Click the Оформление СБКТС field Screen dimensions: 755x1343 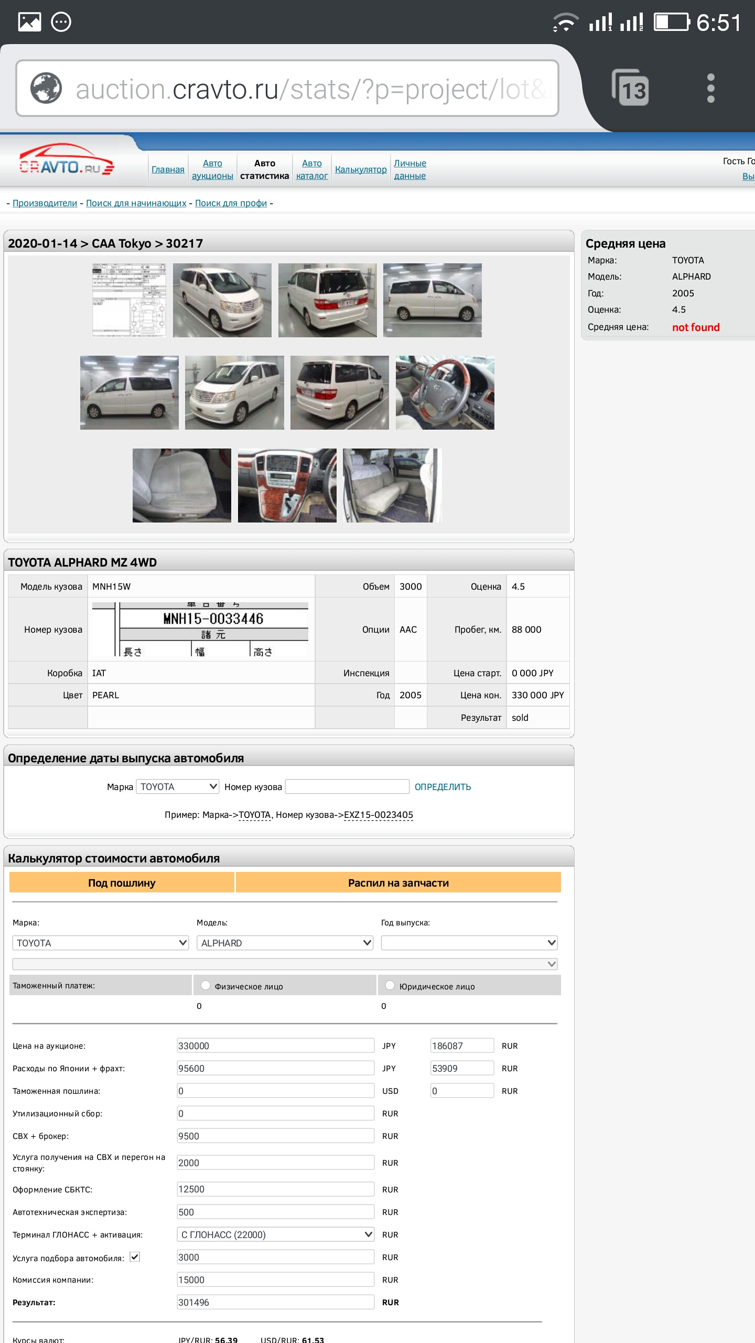click(x=276, y=1189)
